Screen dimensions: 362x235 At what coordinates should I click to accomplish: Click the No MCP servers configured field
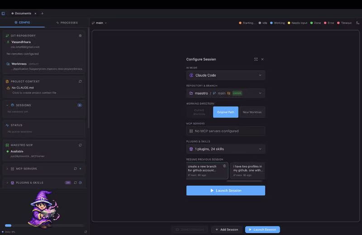[225, 131]
